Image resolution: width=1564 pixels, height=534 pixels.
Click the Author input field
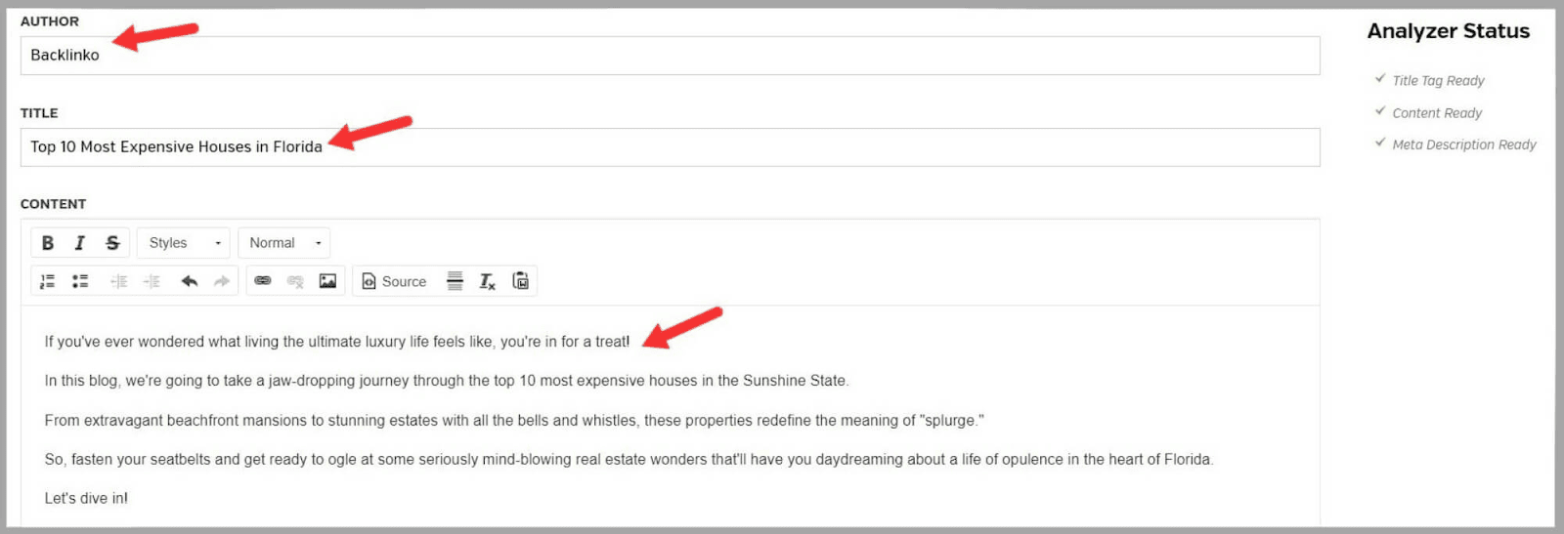click(x=670, y=56)
